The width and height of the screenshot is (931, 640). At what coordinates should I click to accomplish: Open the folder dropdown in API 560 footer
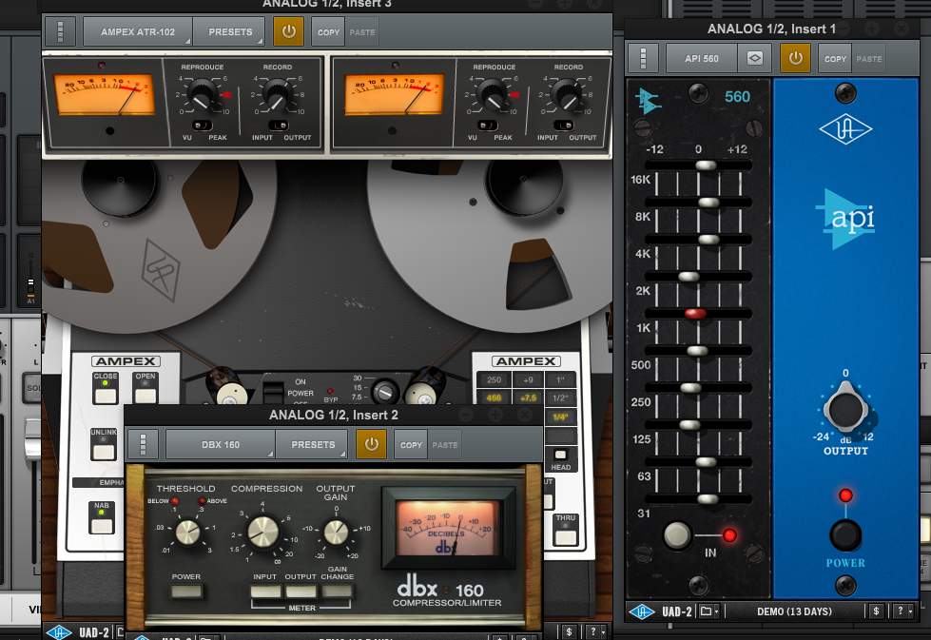tap(708, 611)
